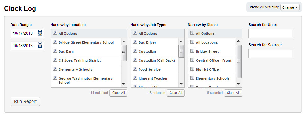Image resolution: width=306 pixels, height=116 pixels.
Task: Click the start date field 10/17/2013
Action: coord(27,33)
